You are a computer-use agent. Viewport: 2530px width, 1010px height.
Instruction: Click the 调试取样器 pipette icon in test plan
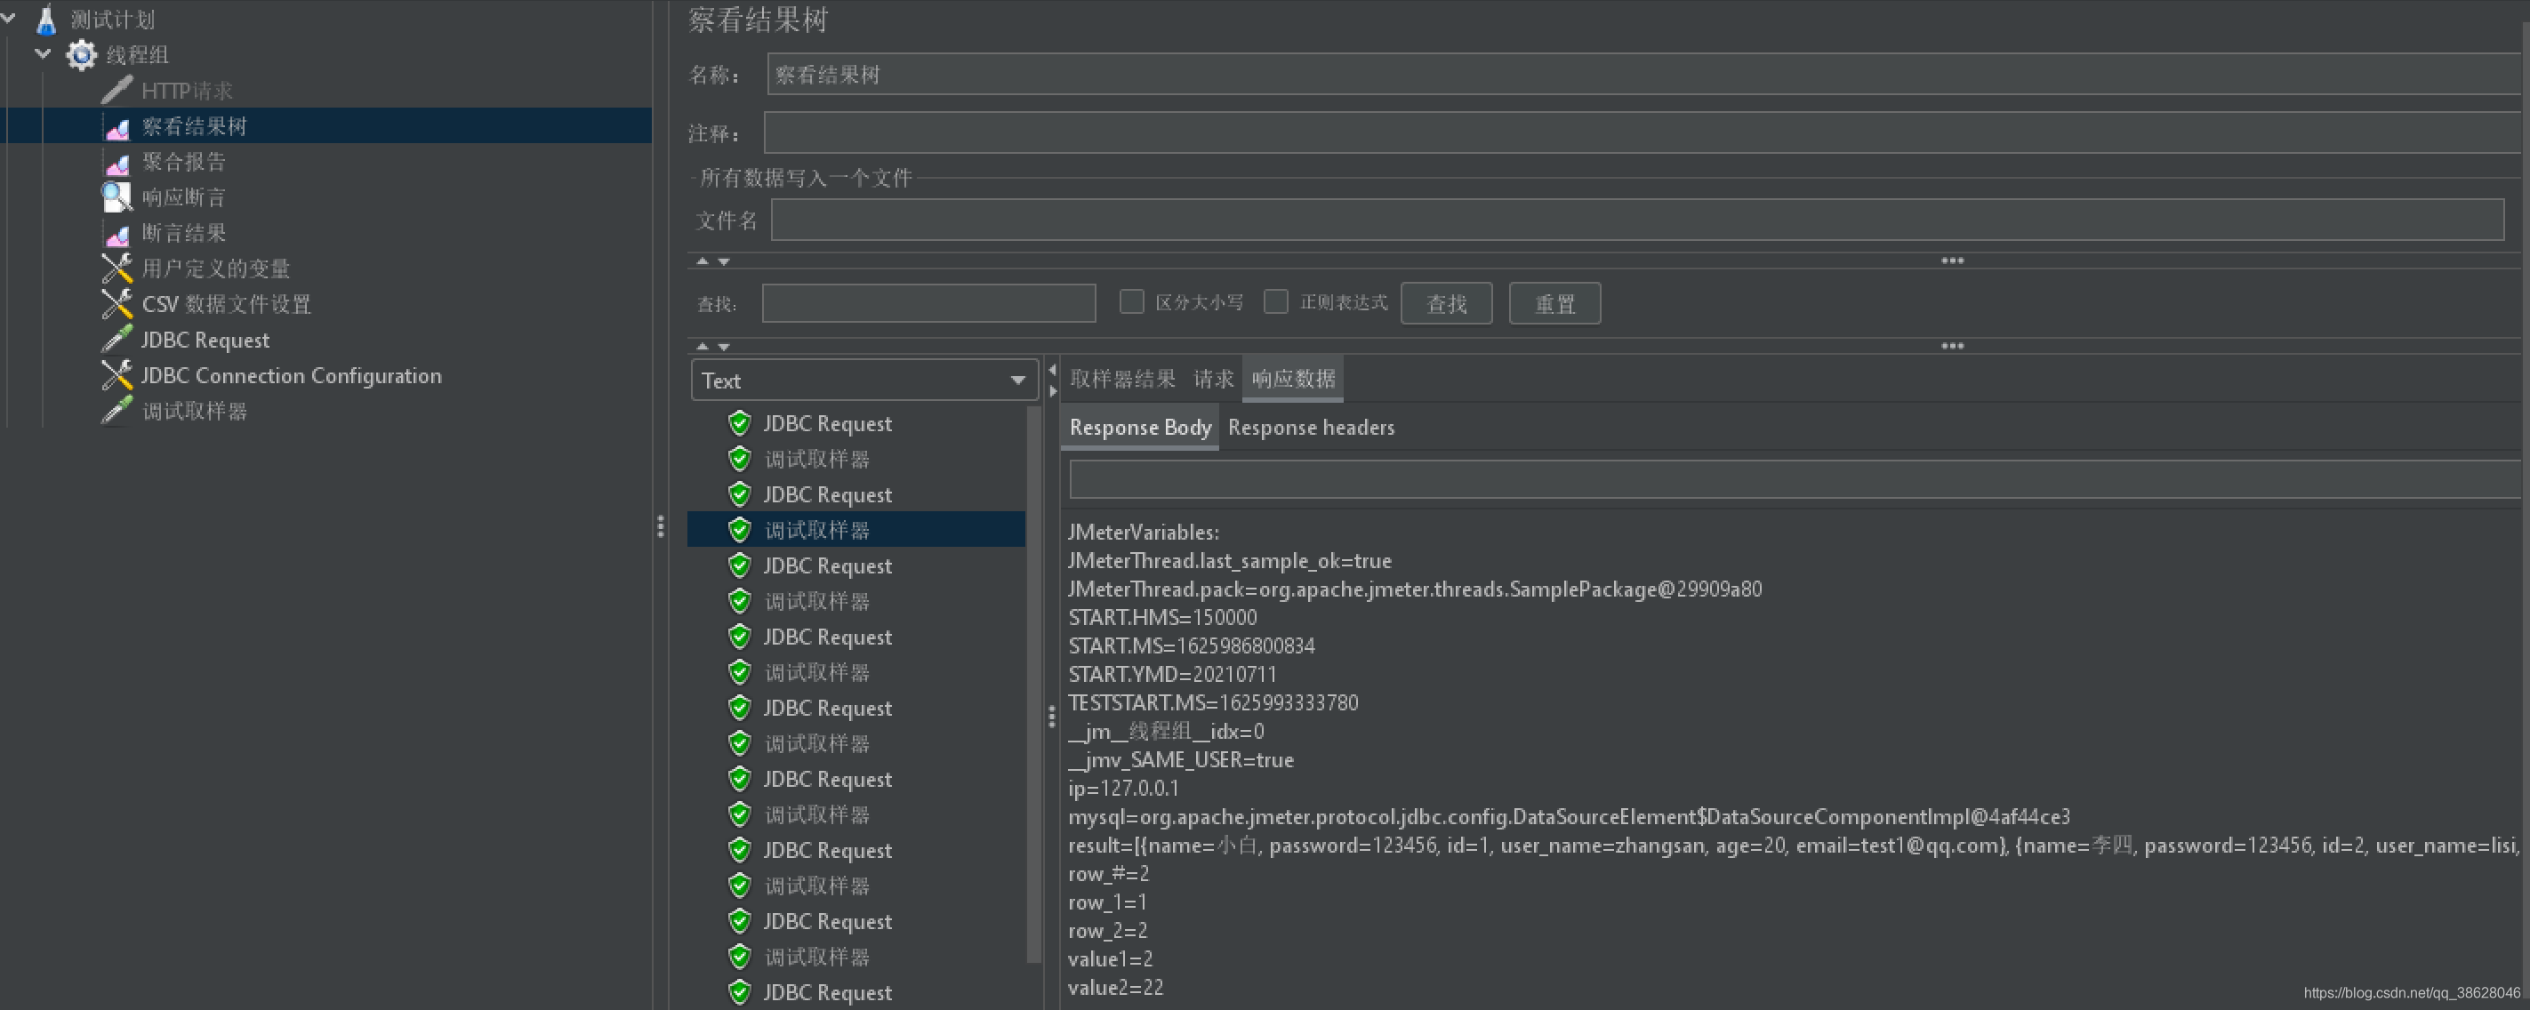(x=116, y=412)
